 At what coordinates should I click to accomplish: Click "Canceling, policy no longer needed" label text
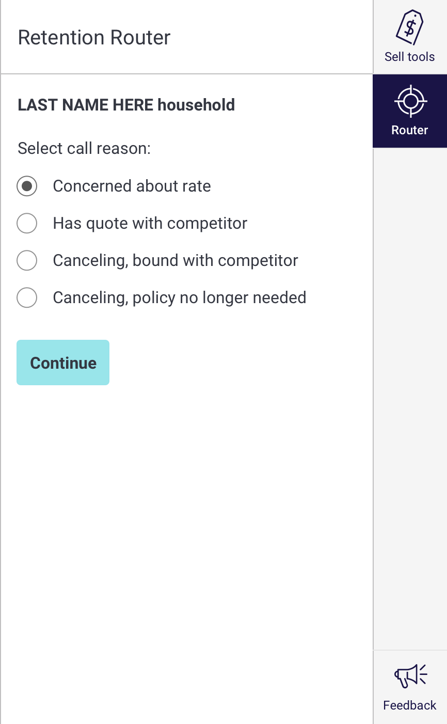pos(179,297)
